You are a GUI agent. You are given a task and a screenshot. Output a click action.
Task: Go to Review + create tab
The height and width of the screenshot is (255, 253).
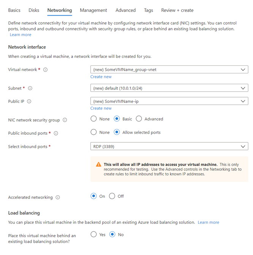coord(177,10)
